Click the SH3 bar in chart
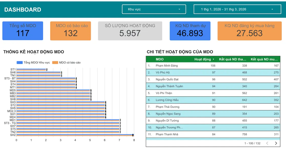This screenshot has height=152, width=286. tap(61, 102)
